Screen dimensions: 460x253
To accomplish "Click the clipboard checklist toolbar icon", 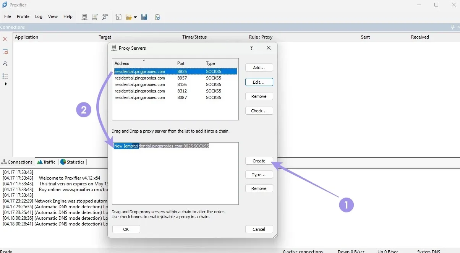I will pyautogui.click(x=157, y=17).
